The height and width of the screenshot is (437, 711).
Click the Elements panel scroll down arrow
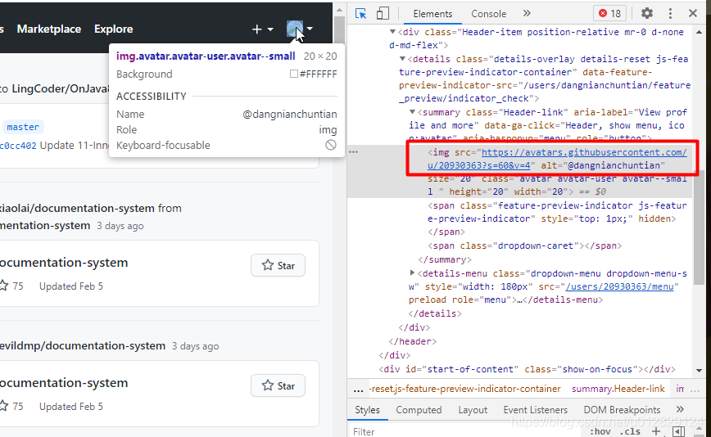(699, 371)
